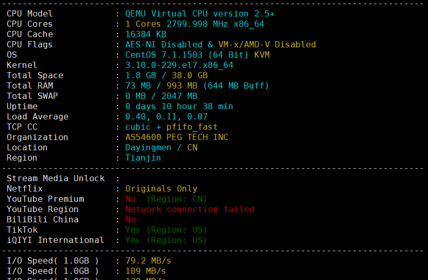Click the Total SWAP 2047 MB value
This screenshot has height=280, width=428.
point(179,96)
